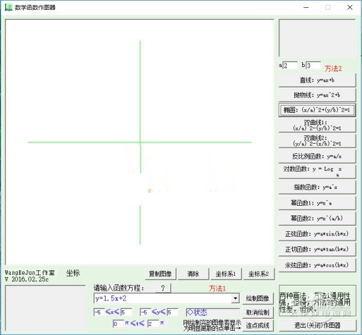The height and width of the screenshot is (335, 362).
Task: Draw hyperbola 2 (y/a)^2-(x/b)^2=1
Action: coord(317,141)
